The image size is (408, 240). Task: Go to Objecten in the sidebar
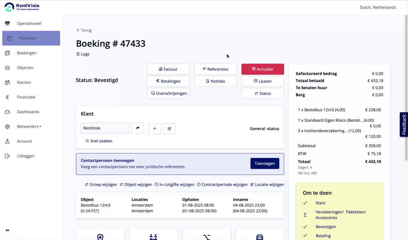[x=25, y=67]
